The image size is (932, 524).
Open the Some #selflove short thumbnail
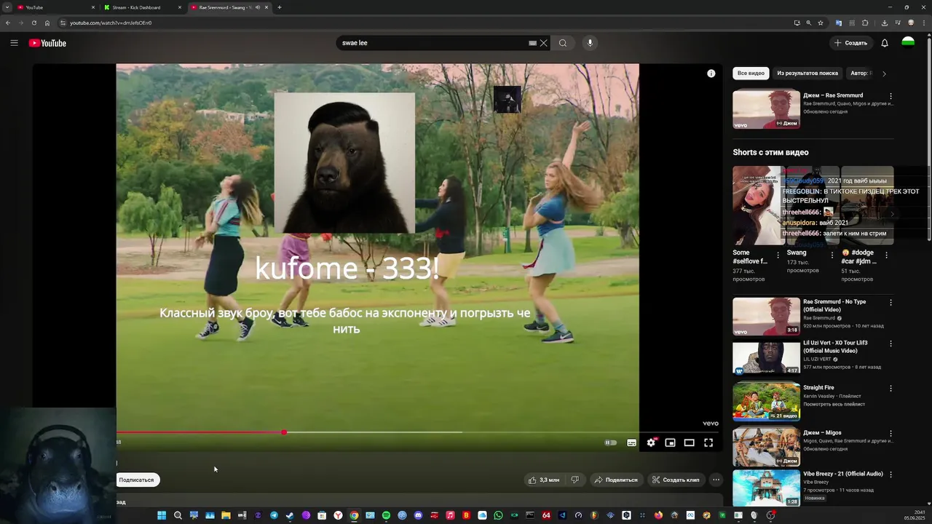757,206
